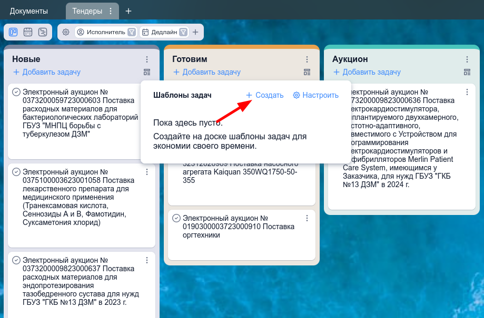Screen dimensions: 484x318
Task: Open templates icon in the Аукцион column
Action: [x=468, y=71]
